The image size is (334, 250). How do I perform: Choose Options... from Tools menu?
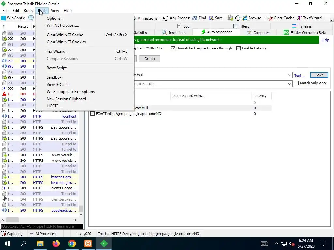(55, 18)
